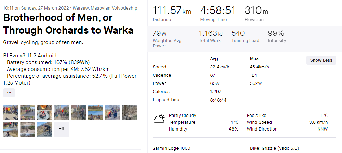Expand the description with the ellipsis button
This screenshot has width=342, height=153.
(9, 92)
